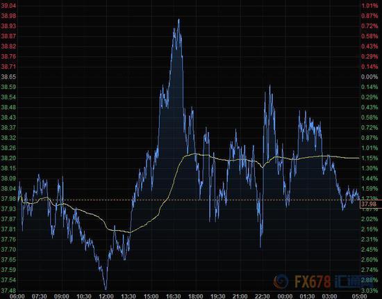The width and height of the screenshot is (382, 299).
Task: Click the 38.65 baseline price label
Action: click(8, 76)
